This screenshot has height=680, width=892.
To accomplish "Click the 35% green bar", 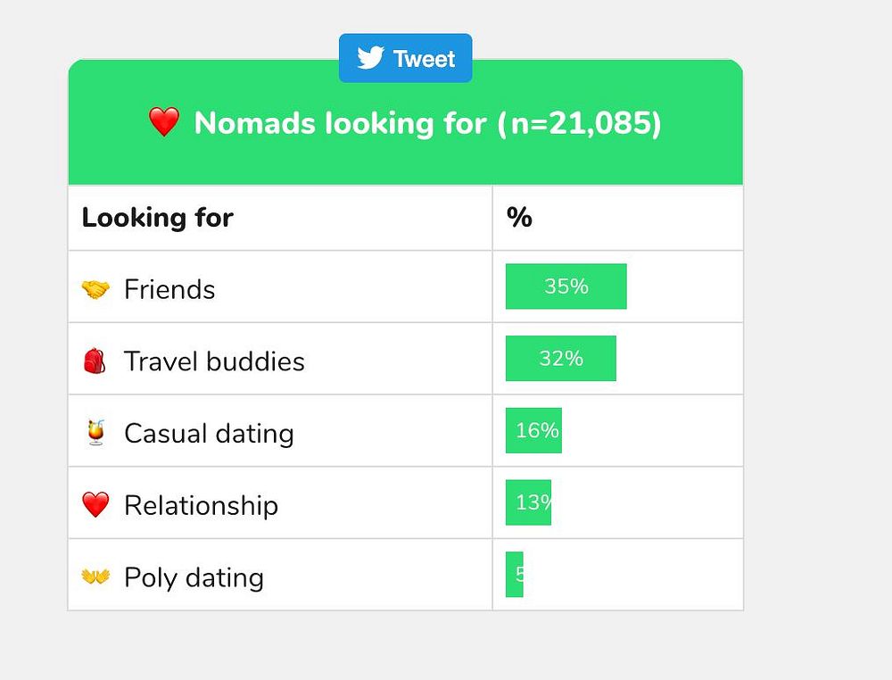I will point(566,286).
